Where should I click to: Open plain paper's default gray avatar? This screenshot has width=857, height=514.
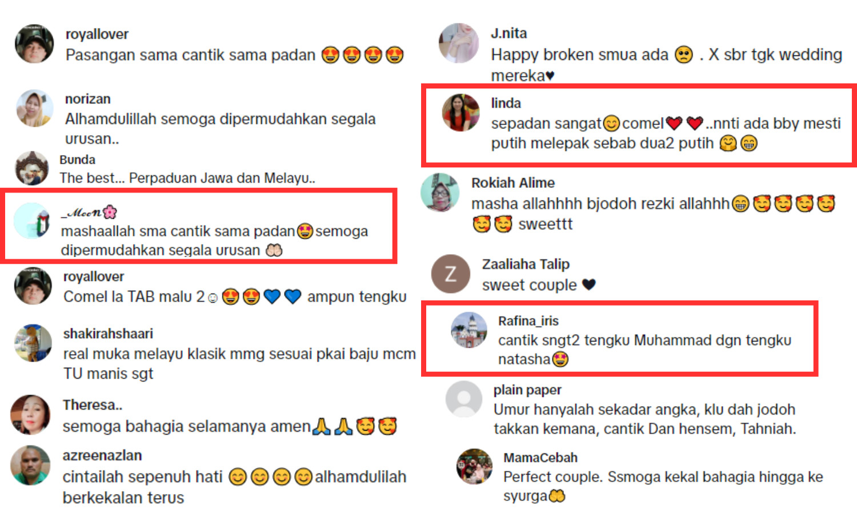464,399
